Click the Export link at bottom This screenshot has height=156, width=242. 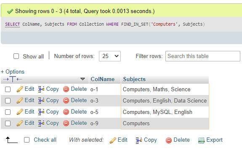pyautogui.click(x=214, y=140)
